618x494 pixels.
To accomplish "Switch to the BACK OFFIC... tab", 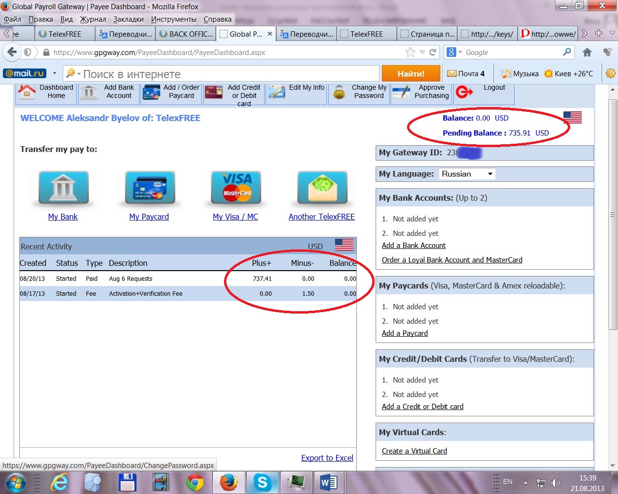I will [185, 34].
